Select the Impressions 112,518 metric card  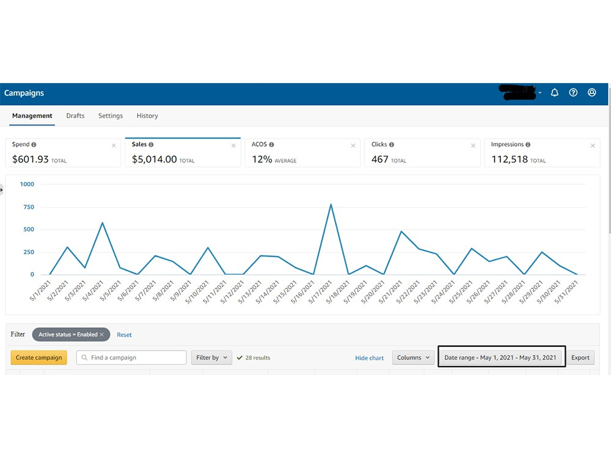coord(542,153)
